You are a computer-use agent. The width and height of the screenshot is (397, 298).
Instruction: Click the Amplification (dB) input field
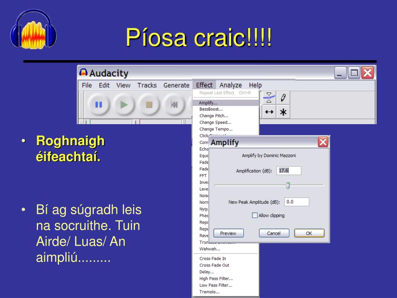tap(288, 171)
